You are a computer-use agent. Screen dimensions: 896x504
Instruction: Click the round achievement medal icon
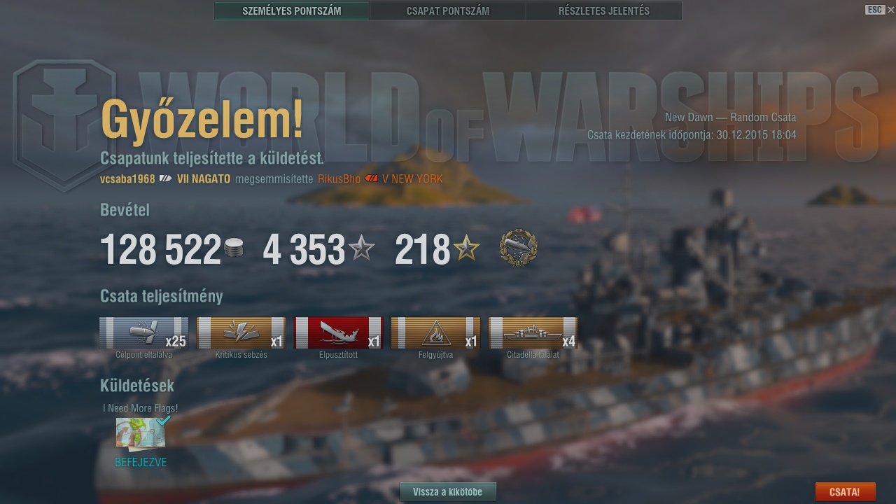pos(519,248)
